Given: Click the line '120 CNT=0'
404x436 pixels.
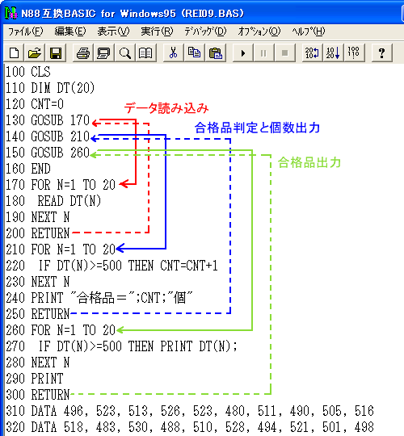Looking at the screenshot, I should [35, 104].
